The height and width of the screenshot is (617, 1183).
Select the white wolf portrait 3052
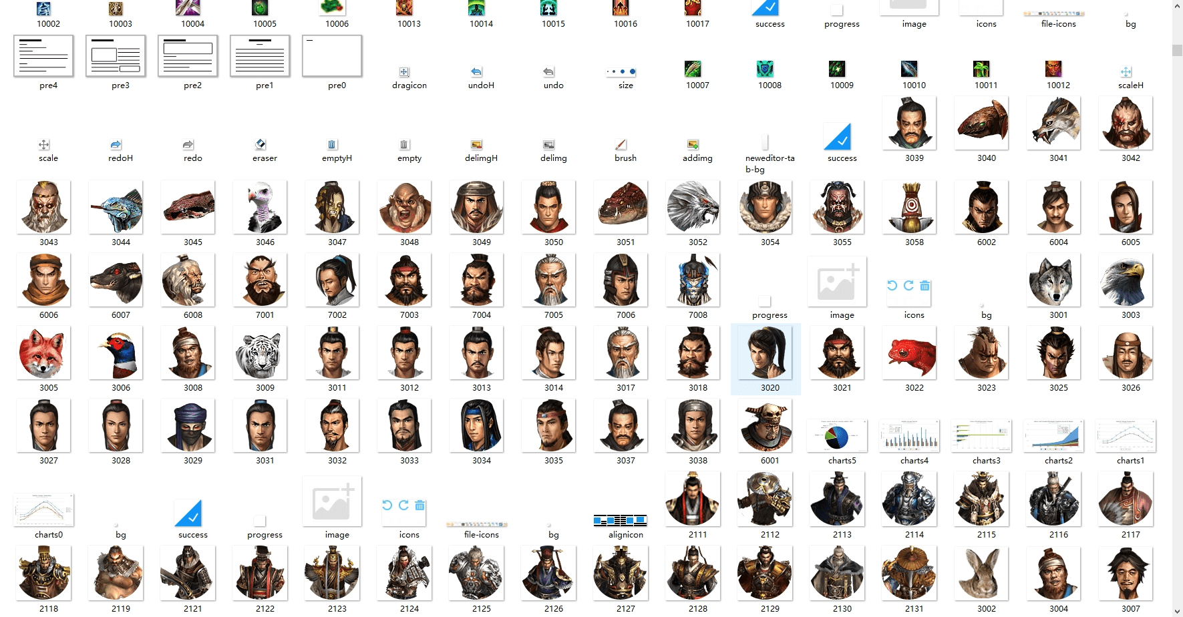693,207
